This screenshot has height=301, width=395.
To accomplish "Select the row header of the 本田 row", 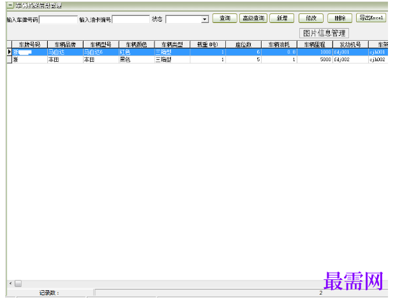I will [x=10, y=60].
